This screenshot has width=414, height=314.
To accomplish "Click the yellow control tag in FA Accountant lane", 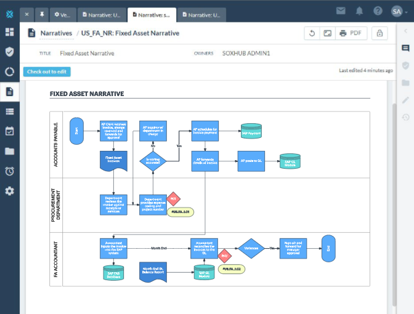I will tap(232, 269).
